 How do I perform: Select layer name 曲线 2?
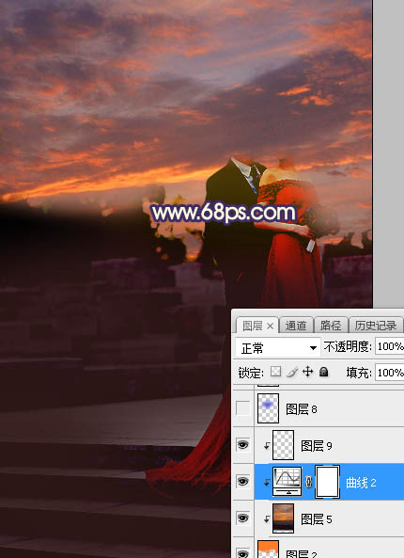click(x=361, y=483)
